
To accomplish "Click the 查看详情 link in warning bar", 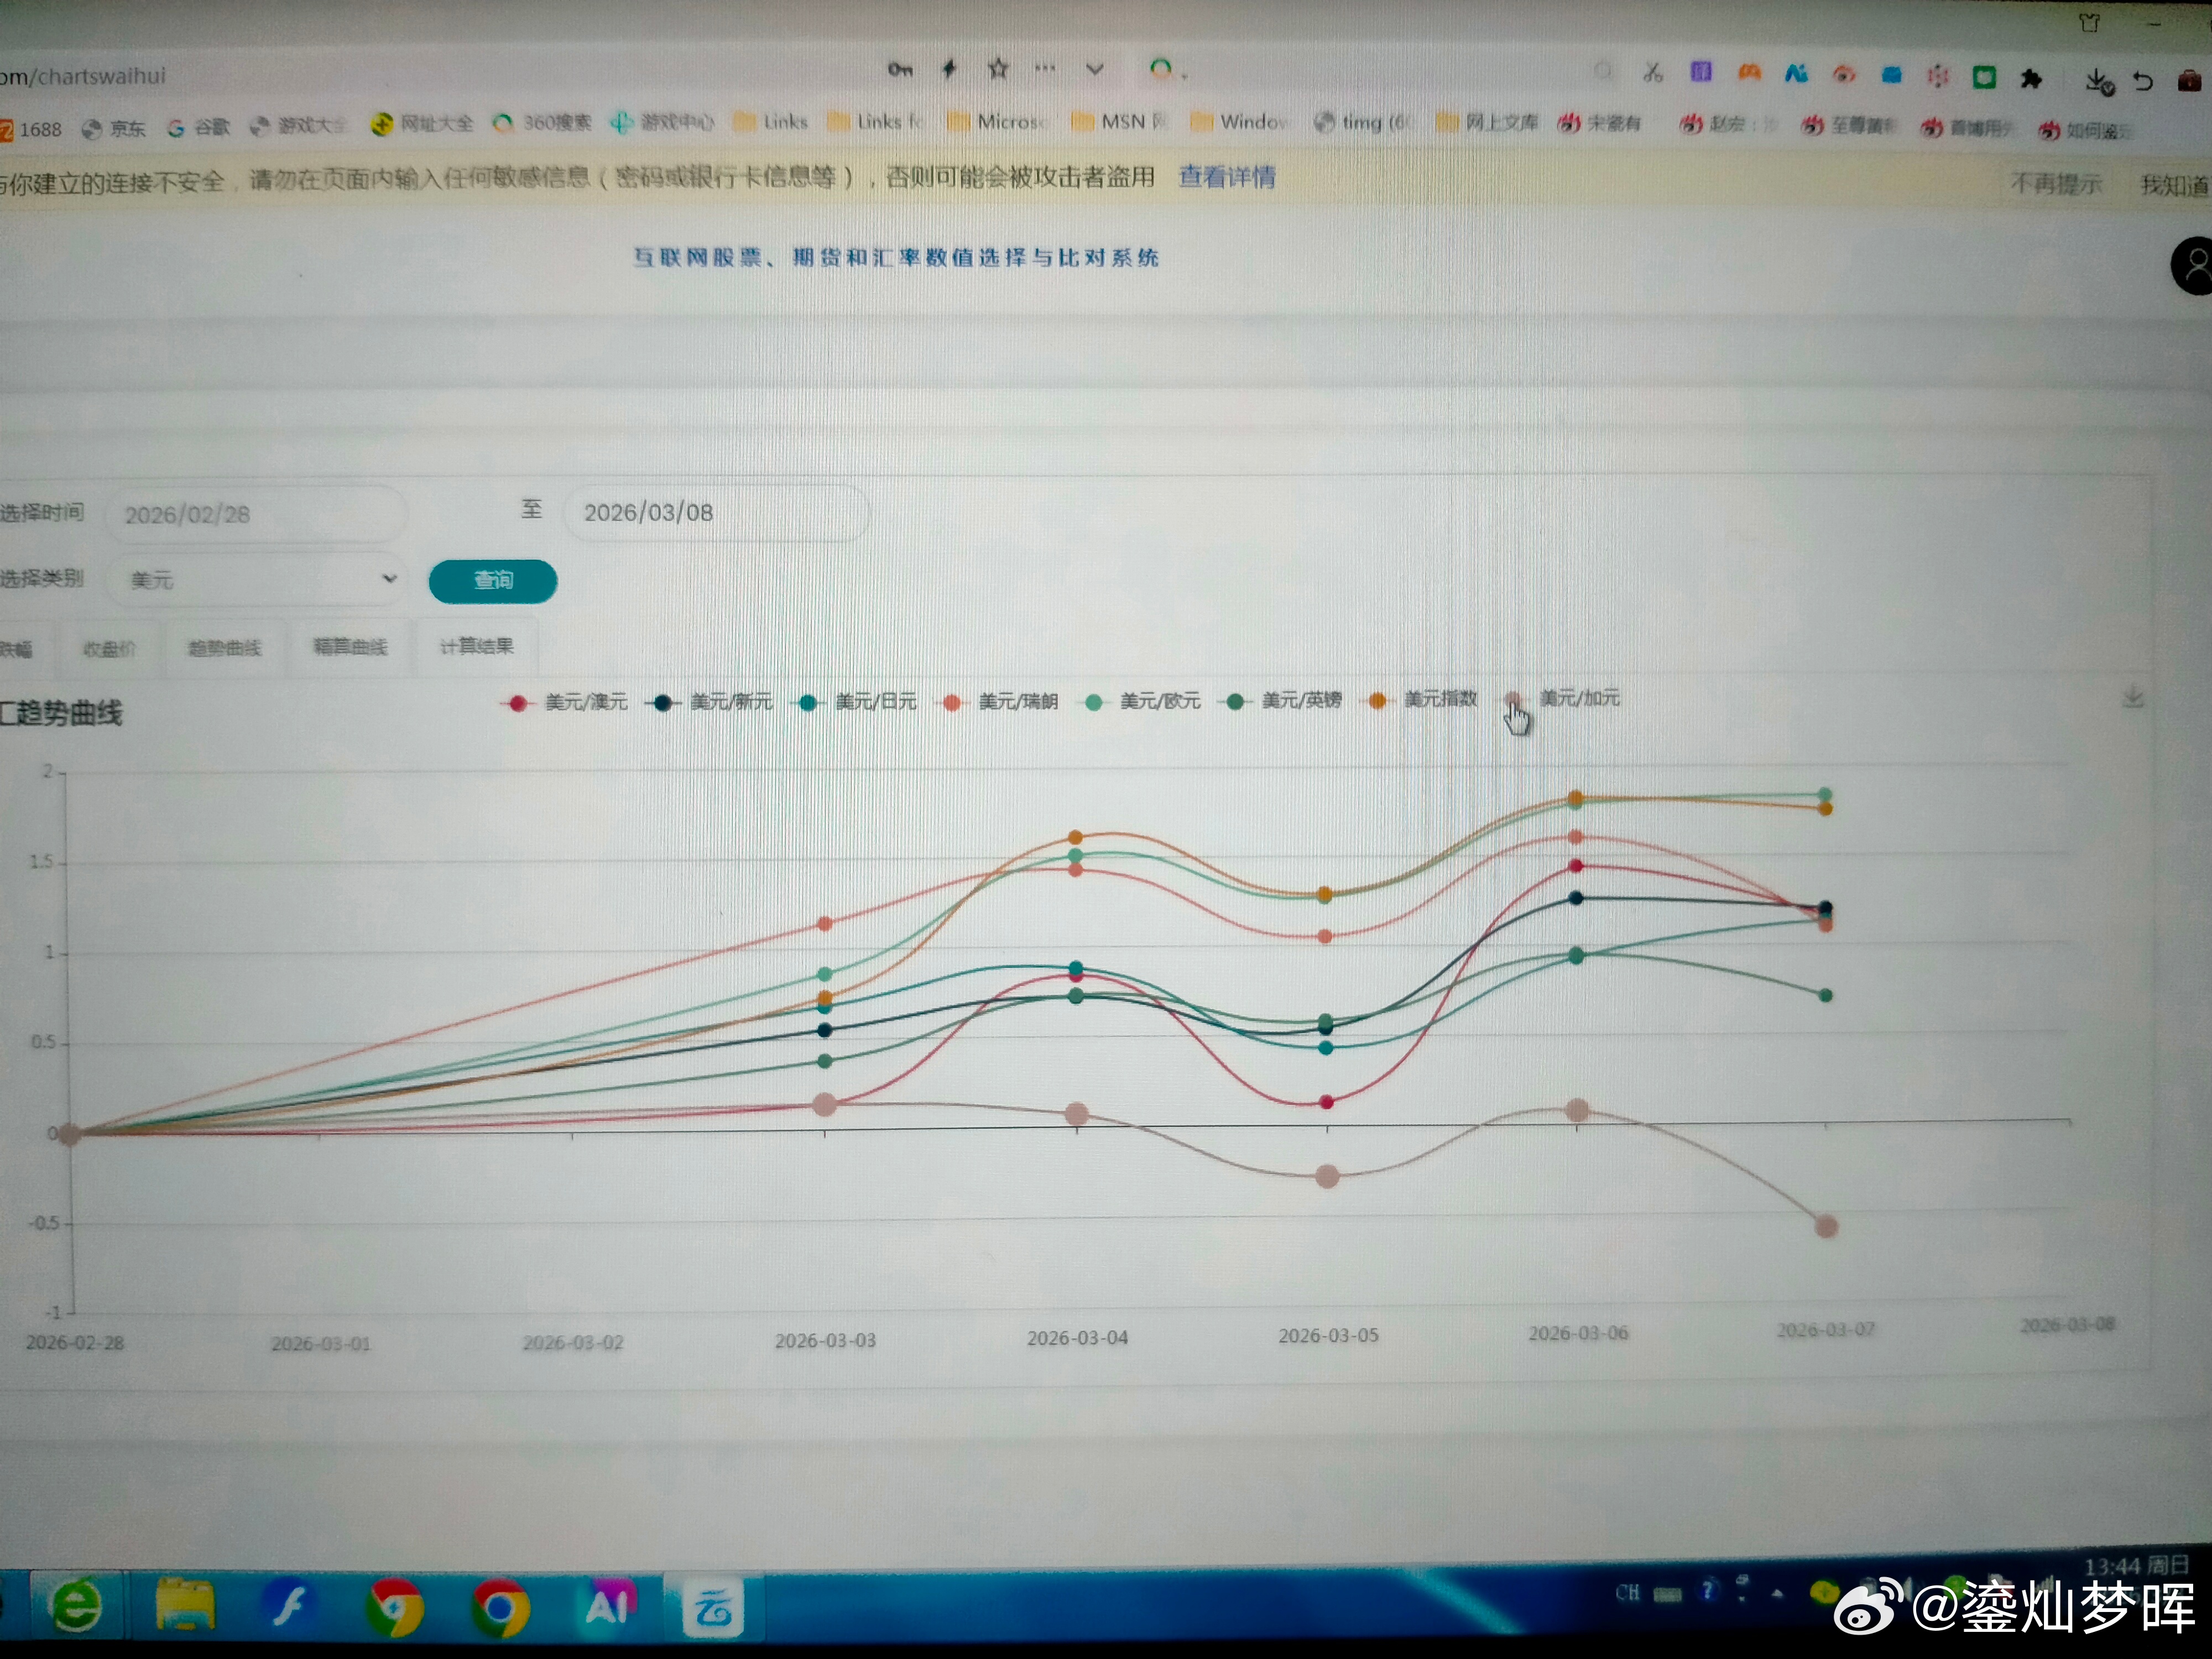I will pyautogui.click(x=1226, y=177).
